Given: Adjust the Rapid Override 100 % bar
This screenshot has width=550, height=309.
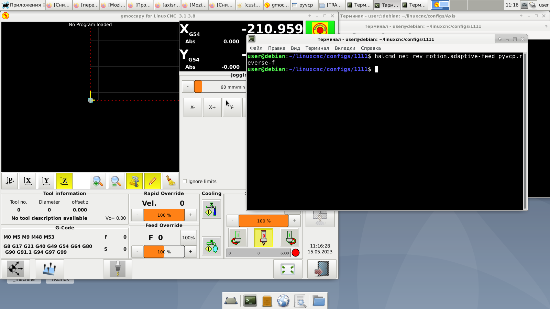Looking at the screenshot, I should coord(164,215).
